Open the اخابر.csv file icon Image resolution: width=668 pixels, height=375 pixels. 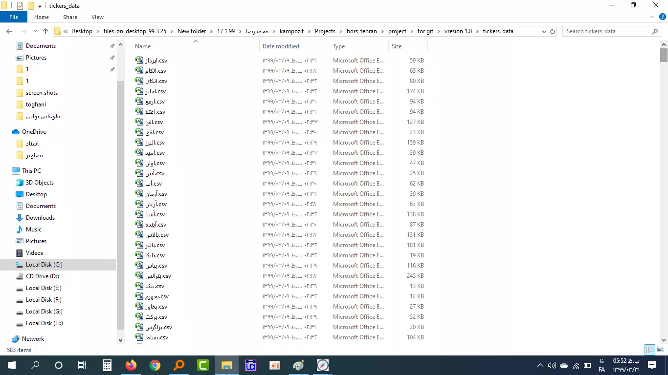coord(139,91)
